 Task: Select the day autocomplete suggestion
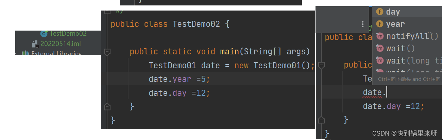point(393,12)
